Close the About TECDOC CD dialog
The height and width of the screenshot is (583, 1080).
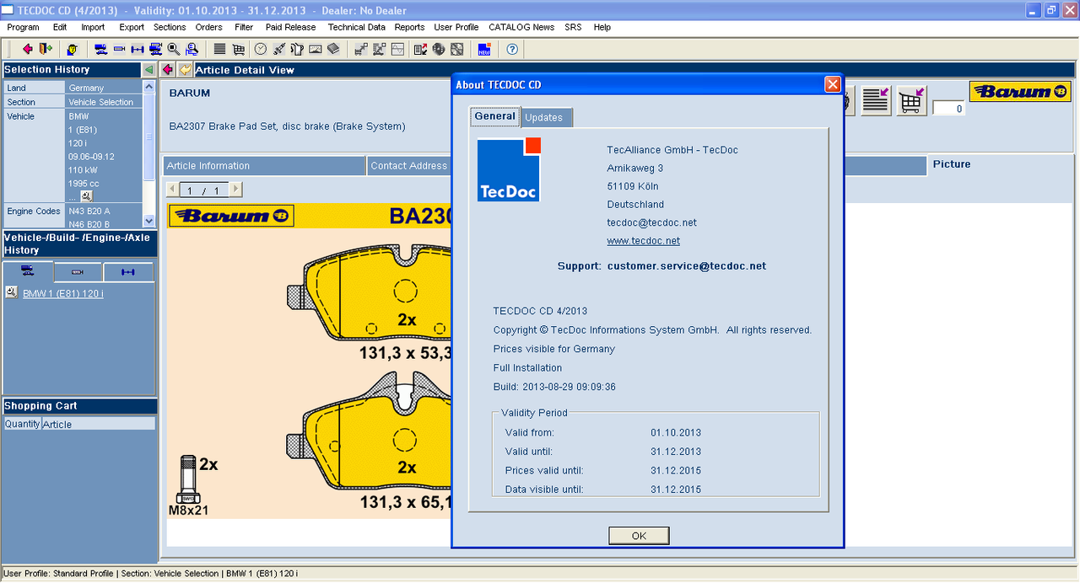(x=832, y=84)
